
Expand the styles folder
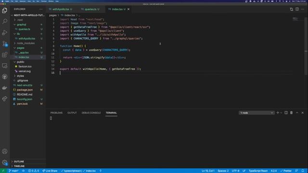pyautogui.click(x=28, y=76)
